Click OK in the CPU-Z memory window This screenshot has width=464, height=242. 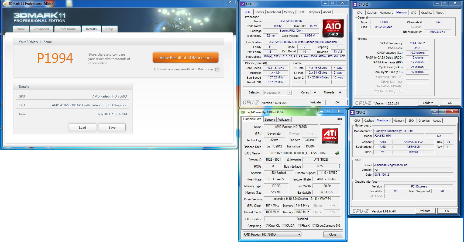(x=450, y=103)
